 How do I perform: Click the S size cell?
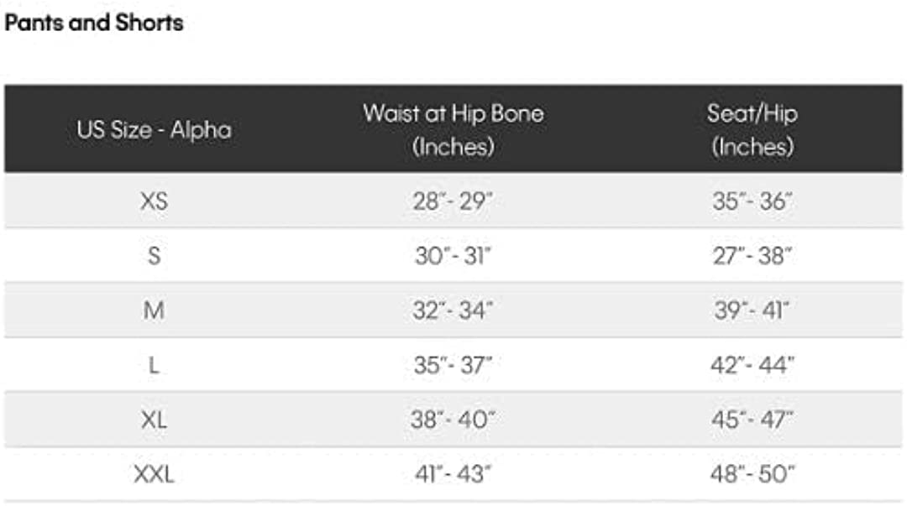coord(155,256)
